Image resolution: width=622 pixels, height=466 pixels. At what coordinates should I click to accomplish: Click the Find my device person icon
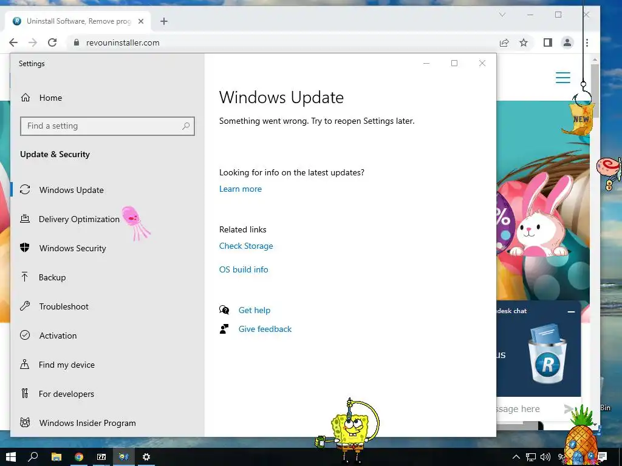tap(24, 364)
